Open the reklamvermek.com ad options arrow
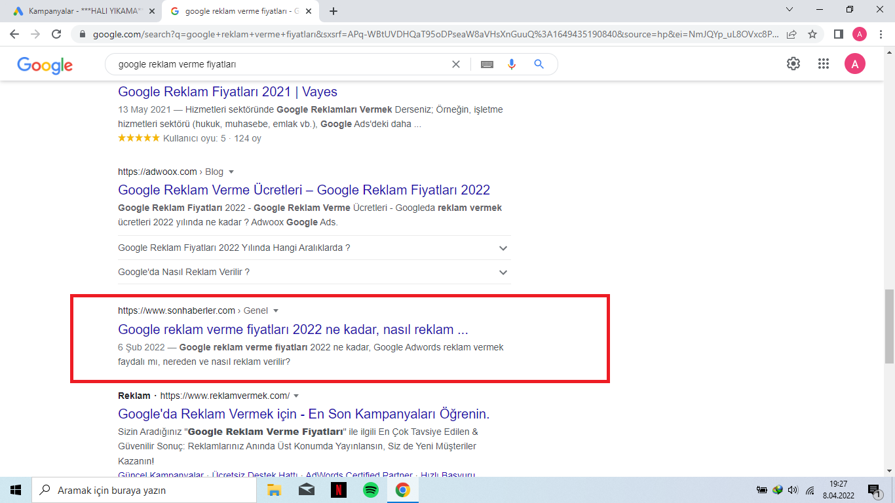This screenshot has width=895, height=503. [x=296, y=396]
